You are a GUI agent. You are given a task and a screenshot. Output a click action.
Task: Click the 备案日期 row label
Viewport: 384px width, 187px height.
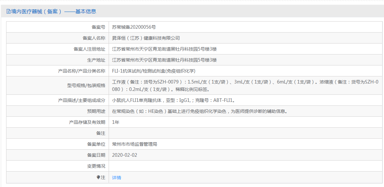[x=96, y=155]
